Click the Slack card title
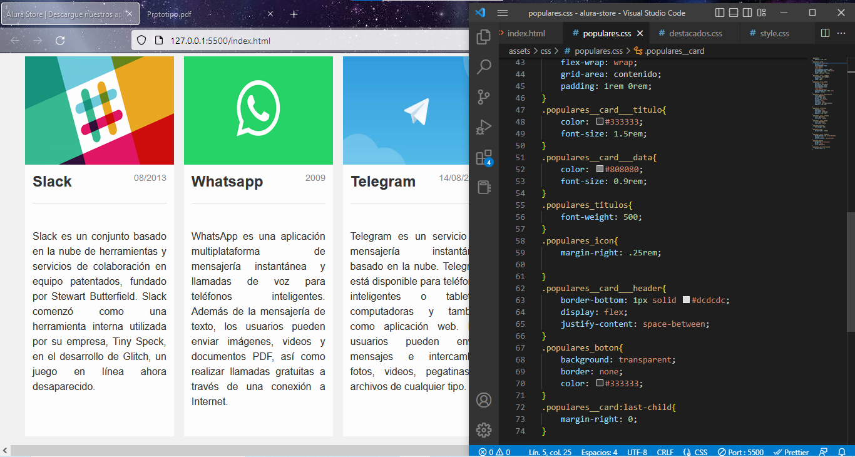This screenshot has height=457, width=855. click(x=52, y=182)
